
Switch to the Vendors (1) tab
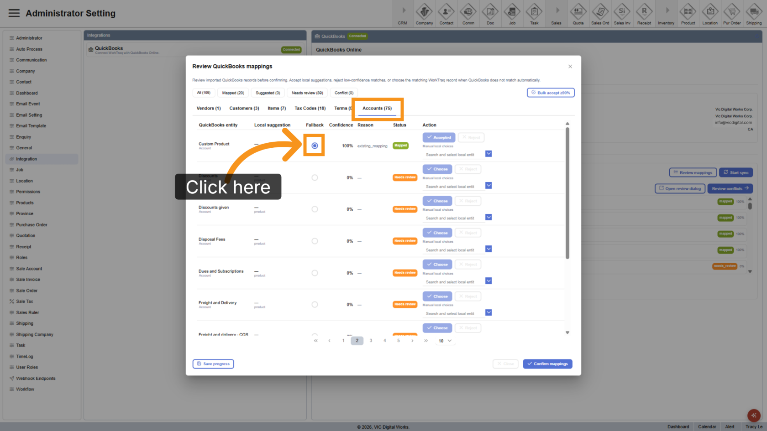point(209,108)
